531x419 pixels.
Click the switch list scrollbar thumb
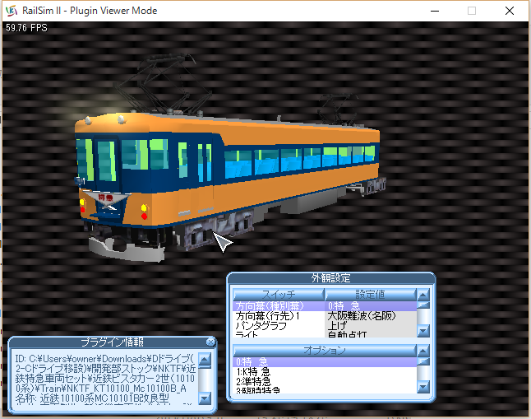coord(423,305)
